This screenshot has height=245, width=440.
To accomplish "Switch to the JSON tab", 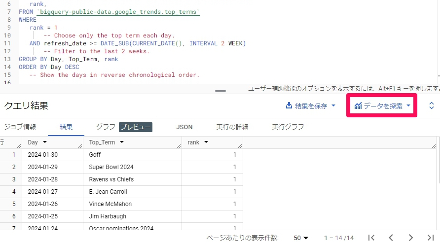I will [x=184, y=127].
